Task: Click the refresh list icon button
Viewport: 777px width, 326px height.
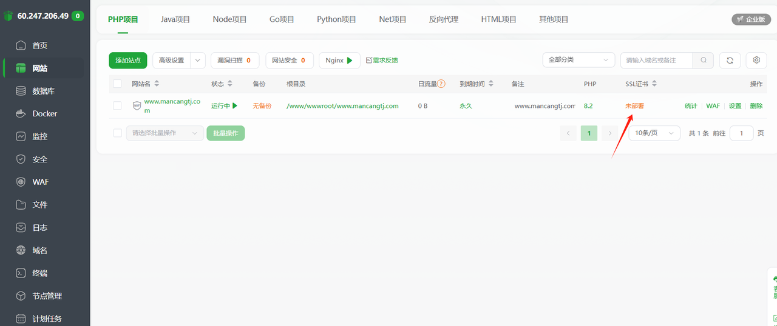Action: pyautogui.click(x=730, y=60)
